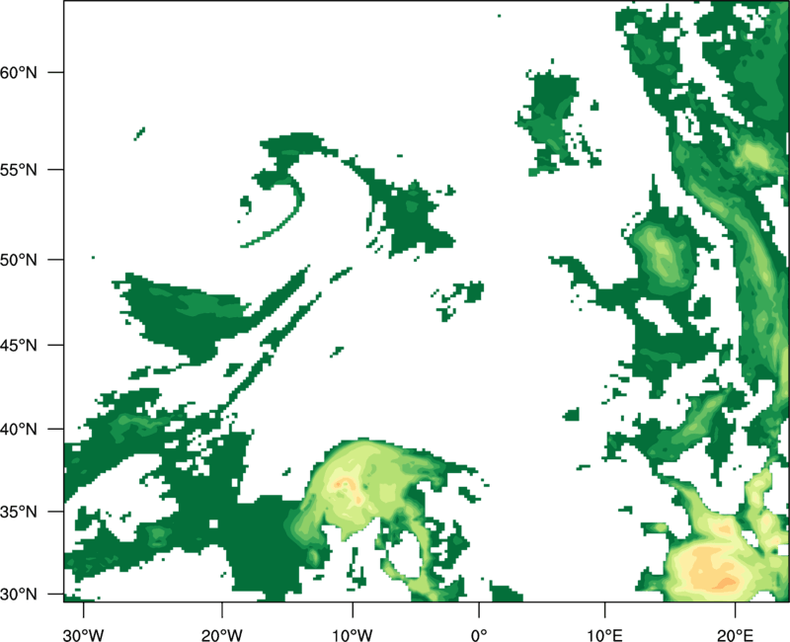Click the 50°N latitude label
Screen dimensions: 790x642
point(19,260)
